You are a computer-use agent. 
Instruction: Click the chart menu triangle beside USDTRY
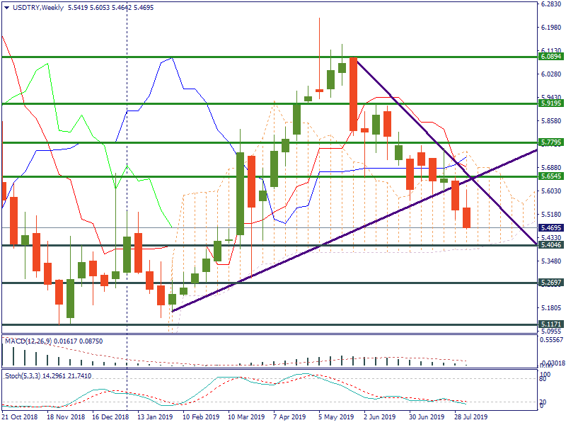click(6, 7)
